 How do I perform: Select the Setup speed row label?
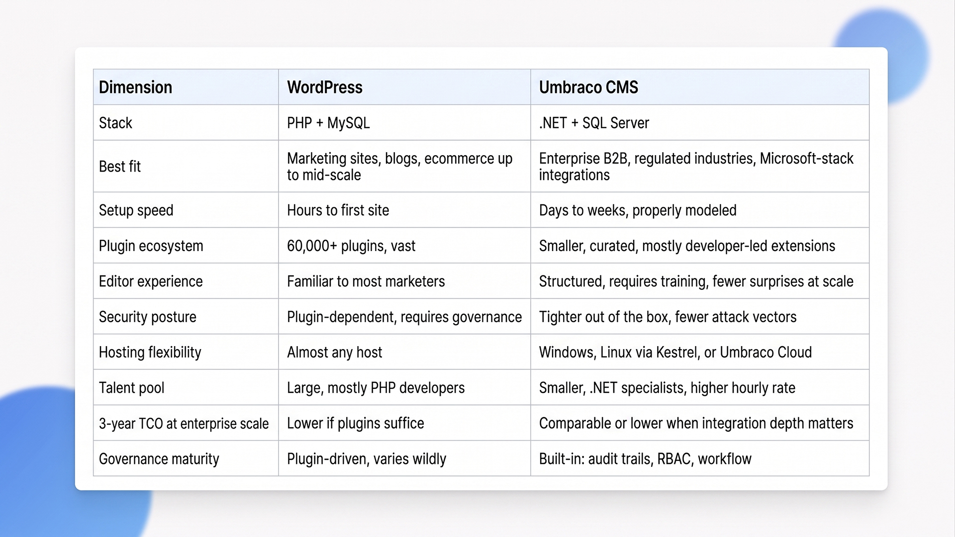click(186, 210)
